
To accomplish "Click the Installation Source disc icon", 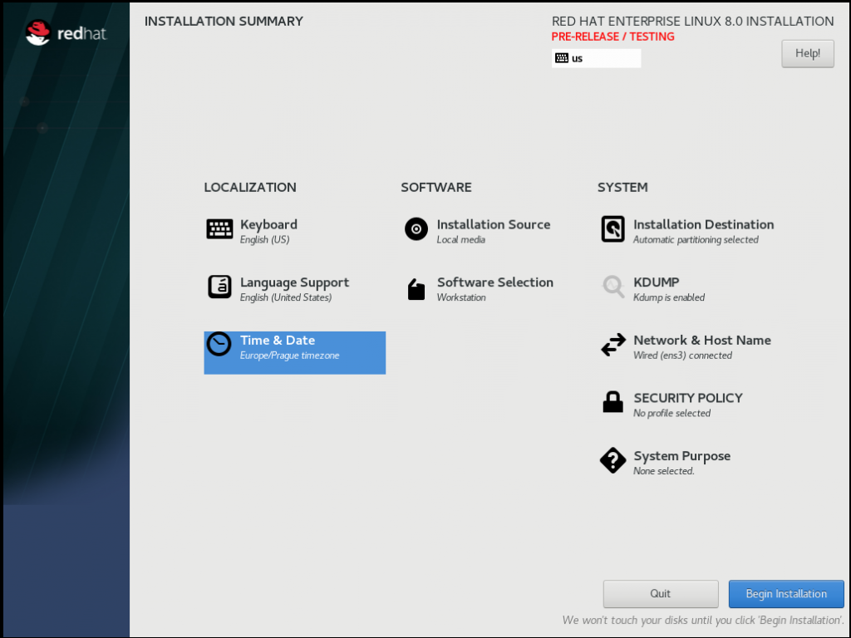I will pos(416,229).
